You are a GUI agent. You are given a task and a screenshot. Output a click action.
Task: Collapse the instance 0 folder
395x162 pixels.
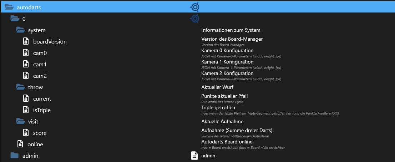(15, 19)
